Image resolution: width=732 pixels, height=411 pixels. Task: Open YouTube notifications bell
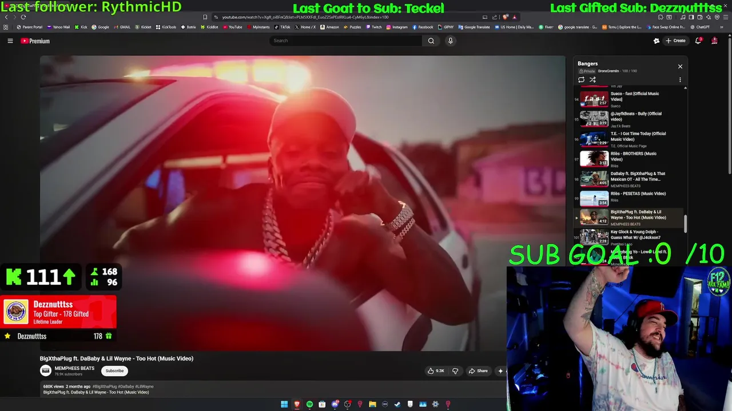[x=698, y=41]
